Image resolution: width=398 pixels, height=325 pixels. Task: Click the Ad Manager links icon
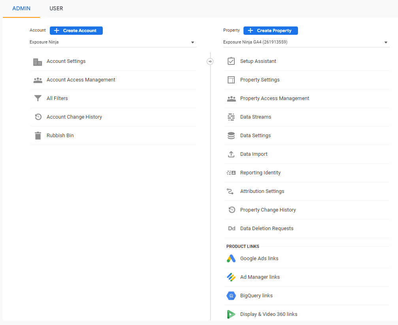click(x=231, y=277)
